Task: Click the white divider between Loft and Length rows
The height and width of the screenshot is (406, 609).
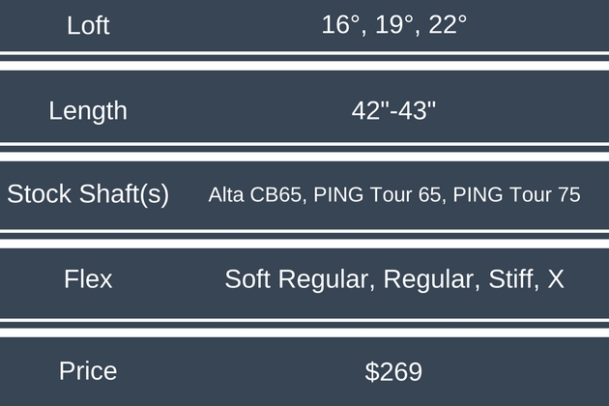Action: (x=304, y=61)
